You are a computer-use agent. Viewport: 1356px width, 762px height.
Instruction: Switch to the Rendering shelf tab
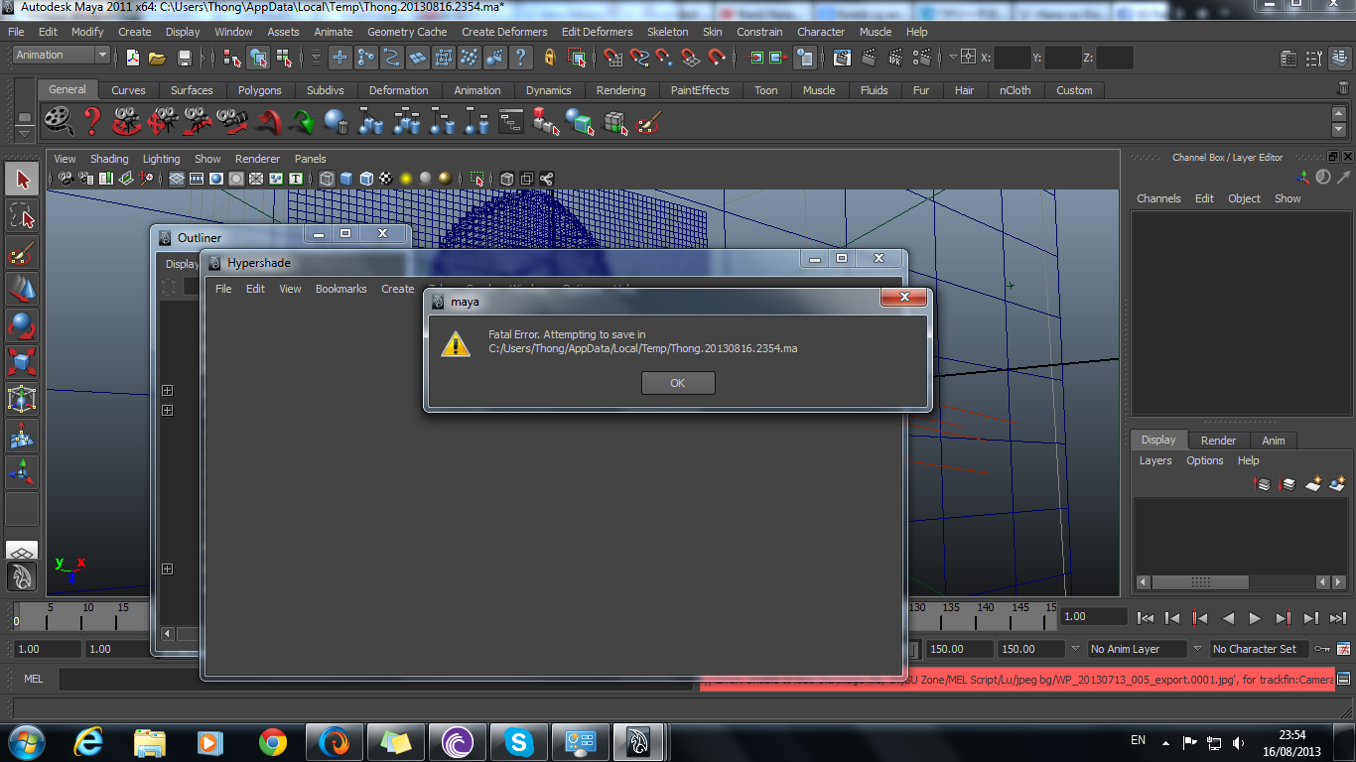click(x=621, y=90)
